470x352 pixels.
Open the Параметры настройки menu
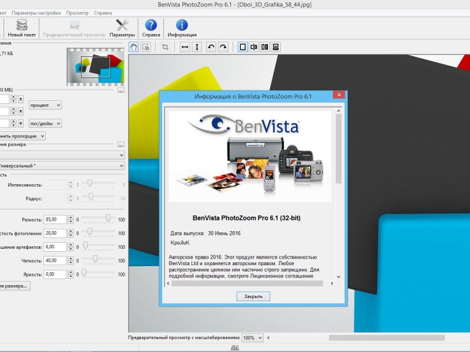36,13
